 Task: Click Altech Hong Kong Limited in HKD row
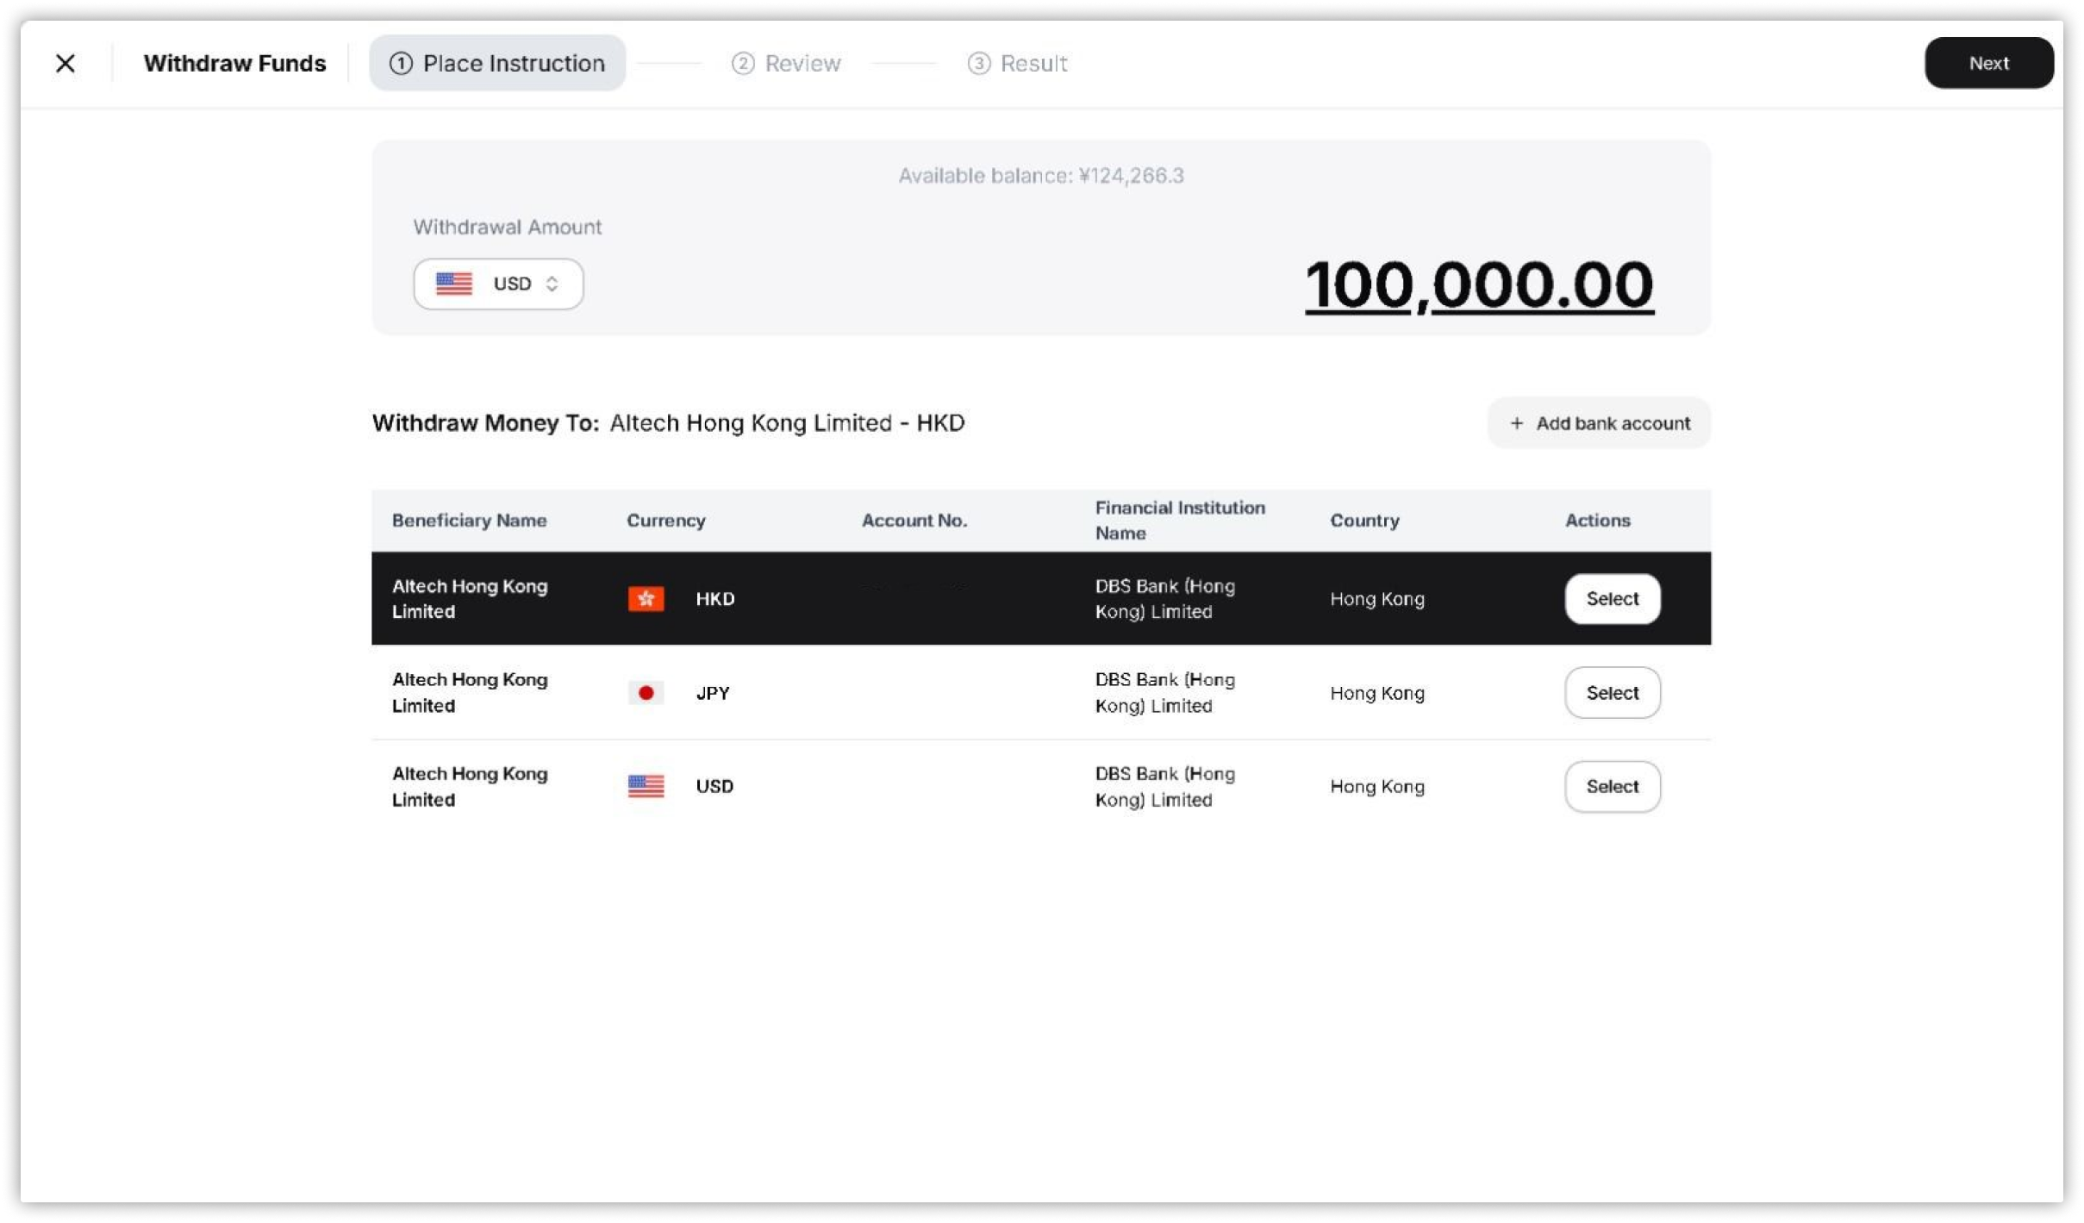point(470,599)
